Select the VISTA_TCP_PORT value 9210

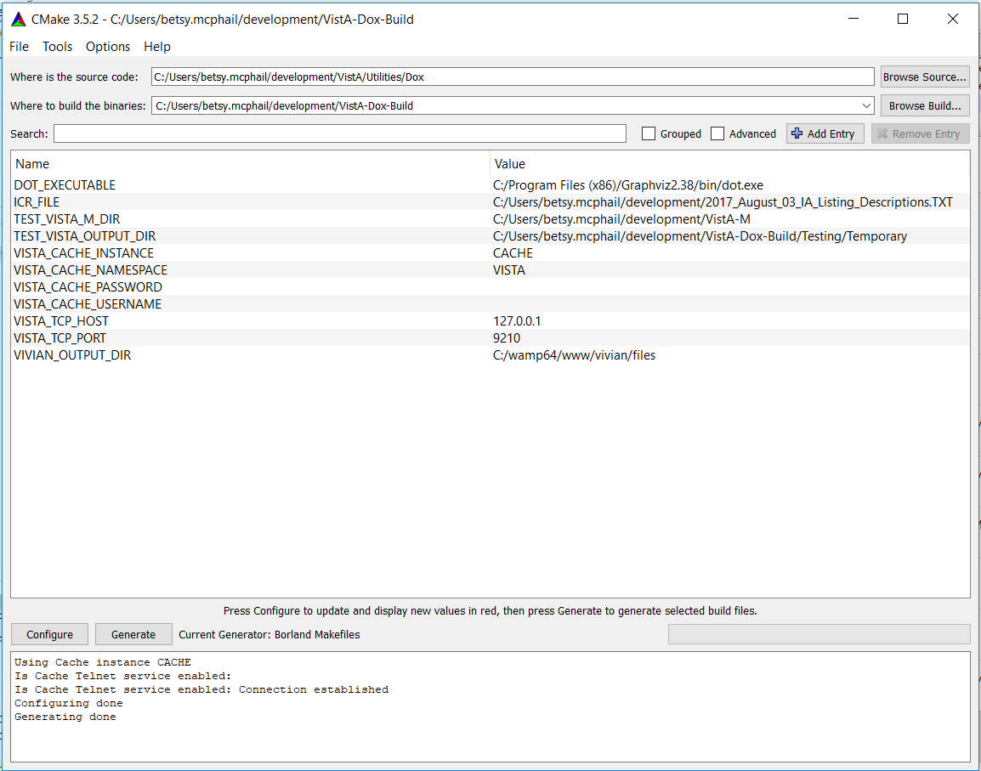pyautogui.click(x=507, y=338)
